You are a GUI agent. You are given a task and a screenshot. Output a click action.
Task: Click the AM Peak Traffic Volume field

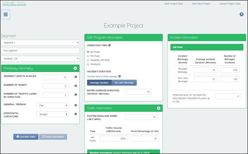pos(114,139)
